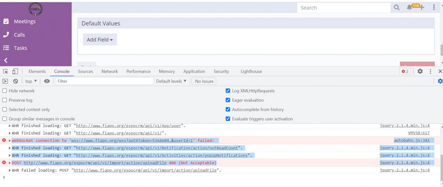Screen dimensions: 443x187
Task: Click the search magnifier icon
Action: coord(397,8)
